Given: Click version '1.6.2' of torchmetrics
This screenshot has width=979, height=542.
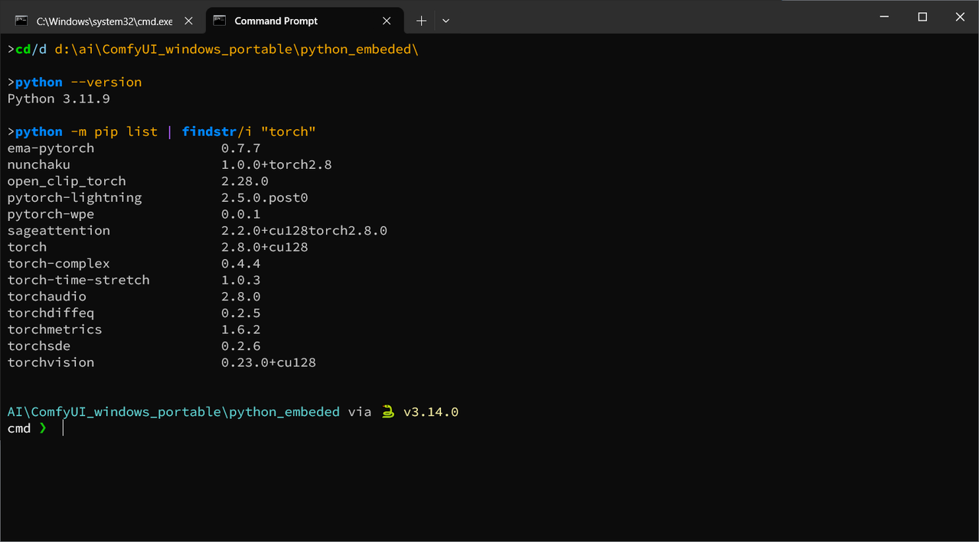Looking at the screenshot, I should pyautogui.click(x=241, y=329).
